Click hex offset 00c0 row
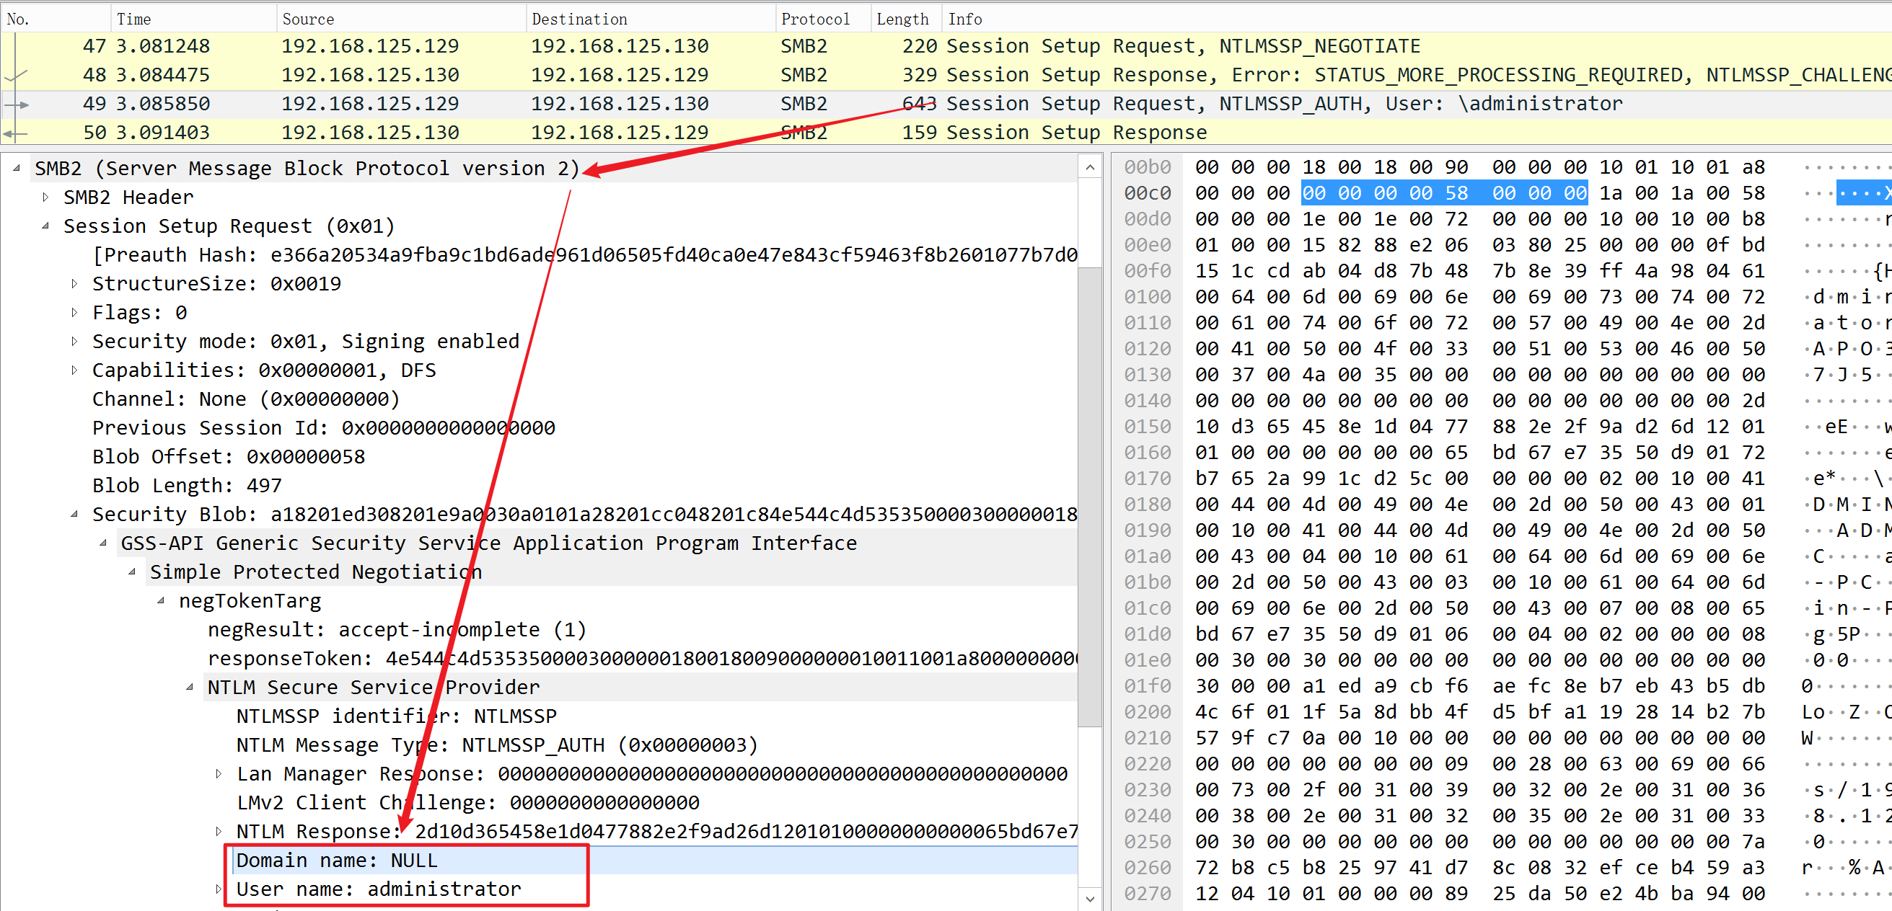Image resolution: width=1892 pixels, height=911 pixels. (1147, 193)
